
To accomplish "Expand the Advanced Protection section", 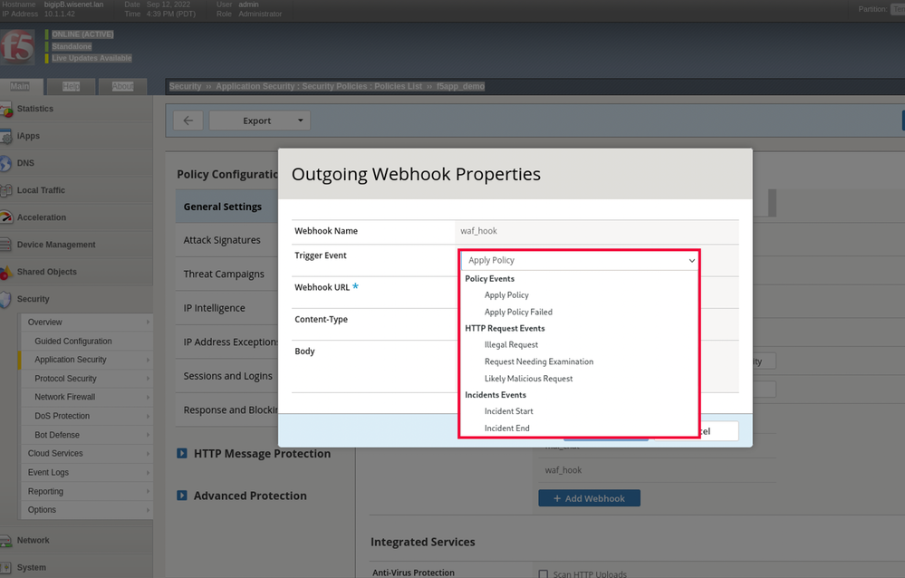I will [181, 496].
